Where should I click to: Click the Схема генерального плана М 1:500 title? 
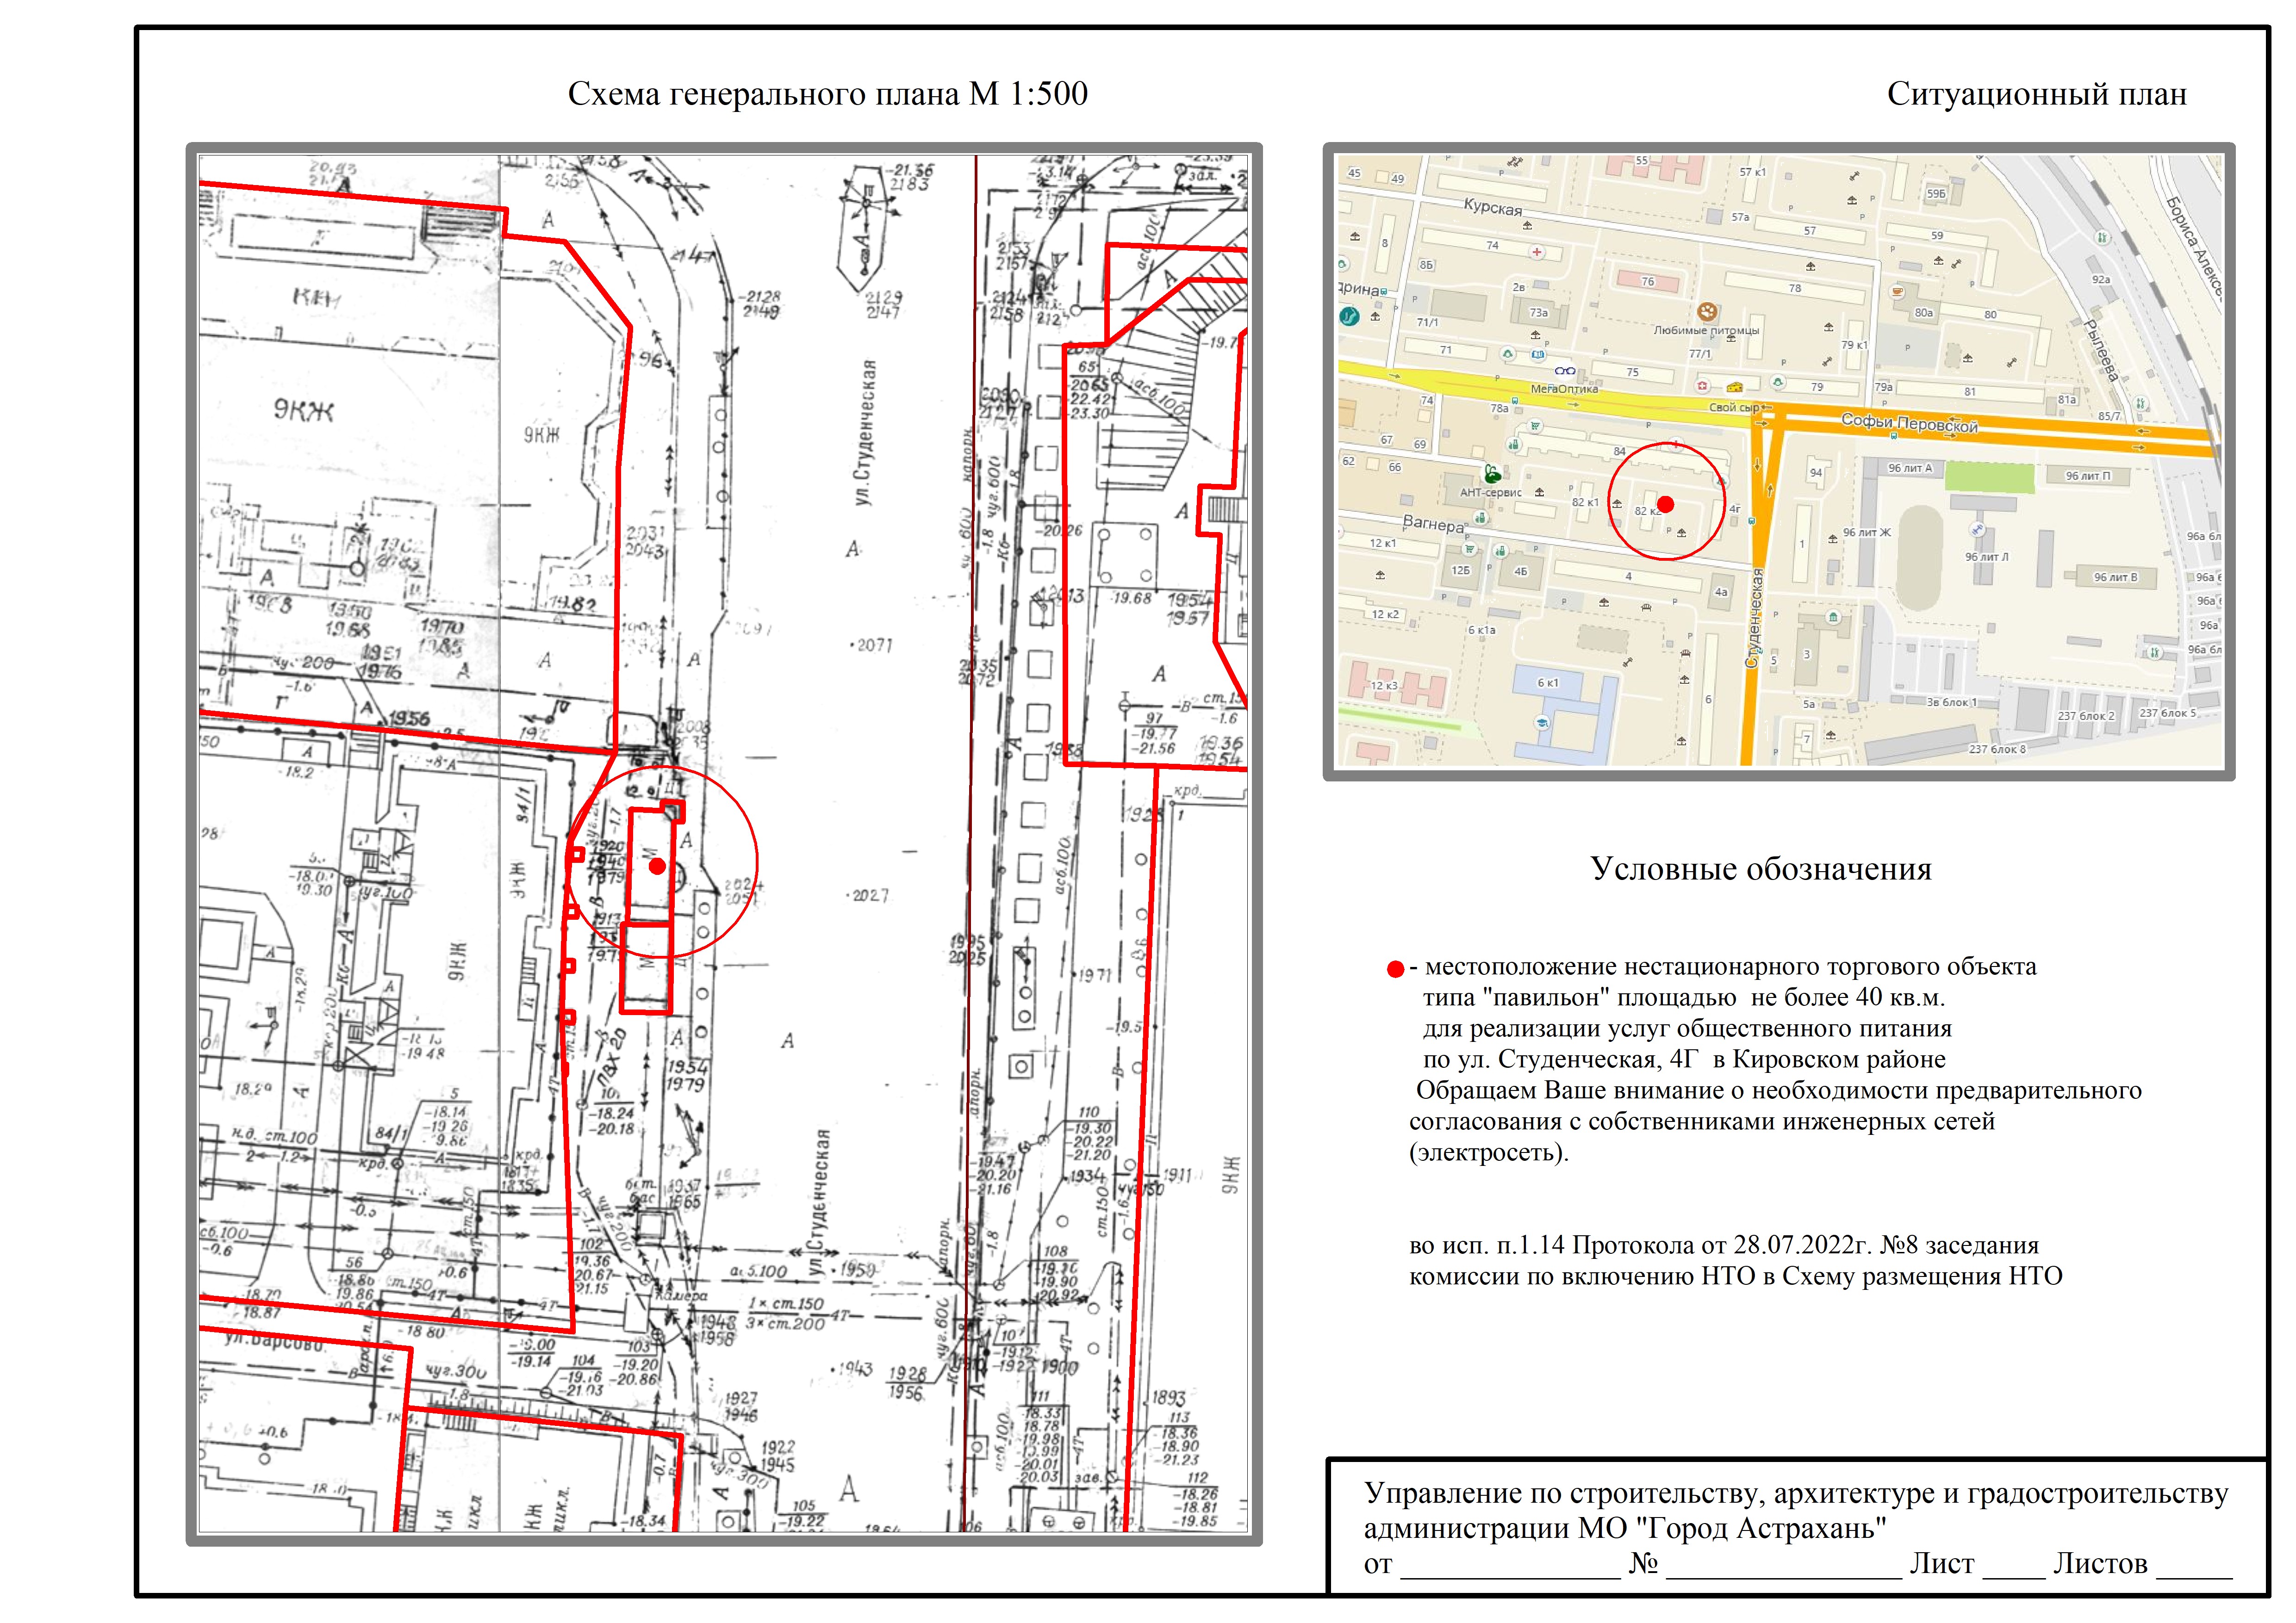(827, 95)
